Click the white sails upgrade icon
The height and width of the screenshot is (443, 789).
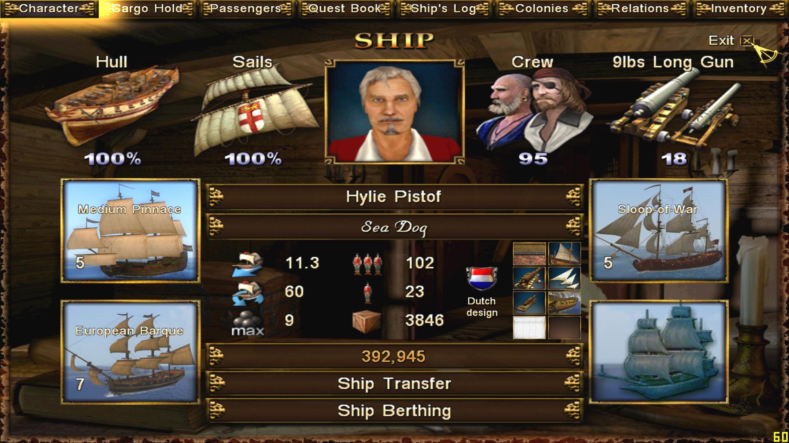coord(564,279)
